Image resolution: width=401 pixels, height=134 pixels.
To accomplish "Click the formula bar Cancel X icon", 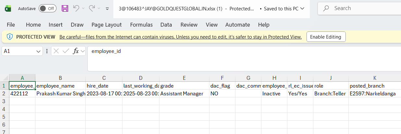I will (56, 51).
